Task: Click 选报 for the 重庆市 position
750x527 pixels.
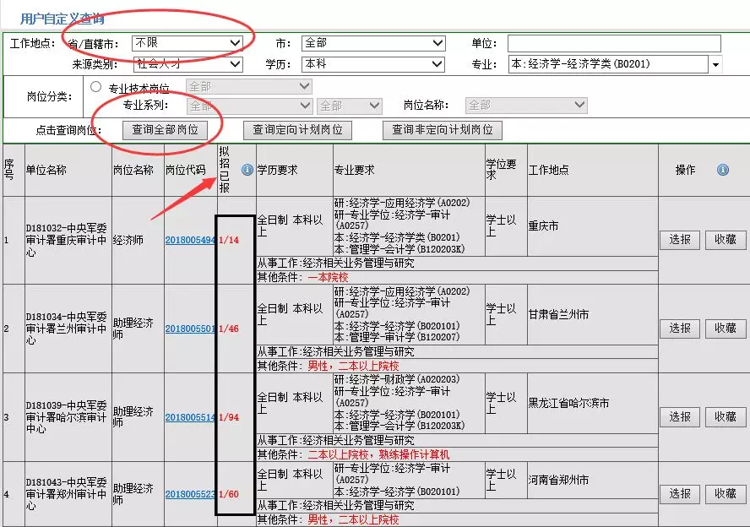Action: [x=680, y=240]
